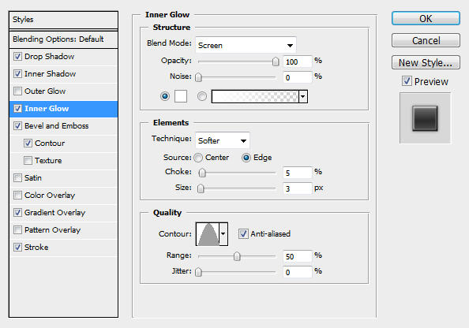Click the Contour curve thumbnail
The height and width of the screenshot is (328, 469).
[x=208, y=234]
